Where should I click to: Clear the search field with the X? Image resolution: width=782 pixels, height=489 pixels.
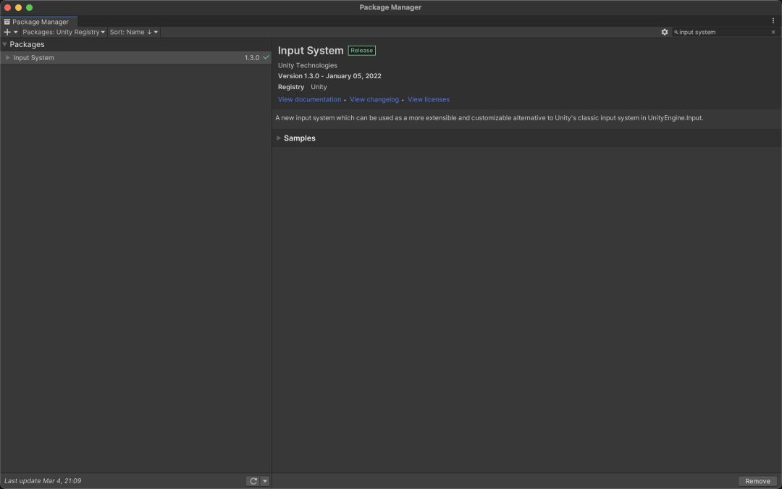(x=773, y=32)
